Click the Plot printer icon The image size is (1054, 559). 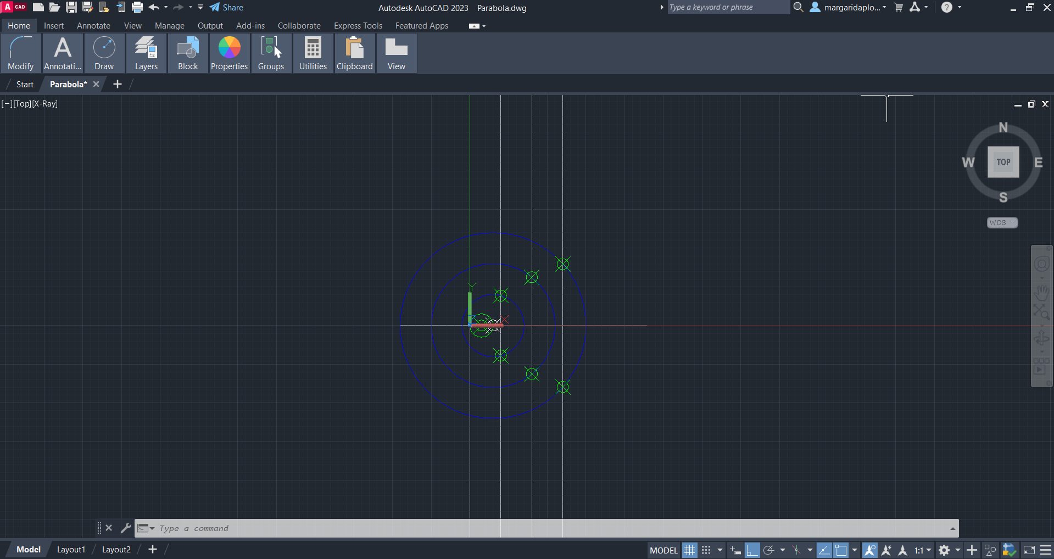pyautogui.click(x=137, y=7)
